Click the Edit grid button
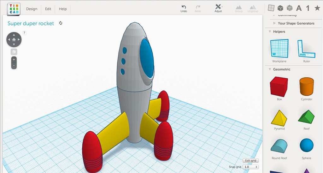Viewport: 323px width, 173px height. (250, 160)
